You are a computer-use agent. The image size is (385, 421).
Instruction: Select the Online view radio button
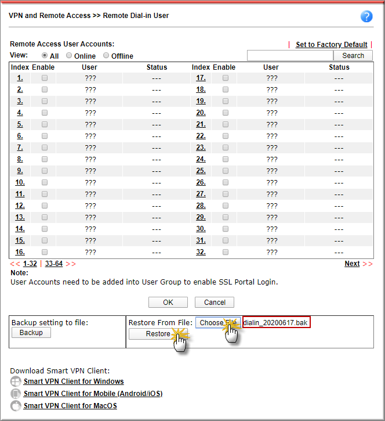click(69, 55)
